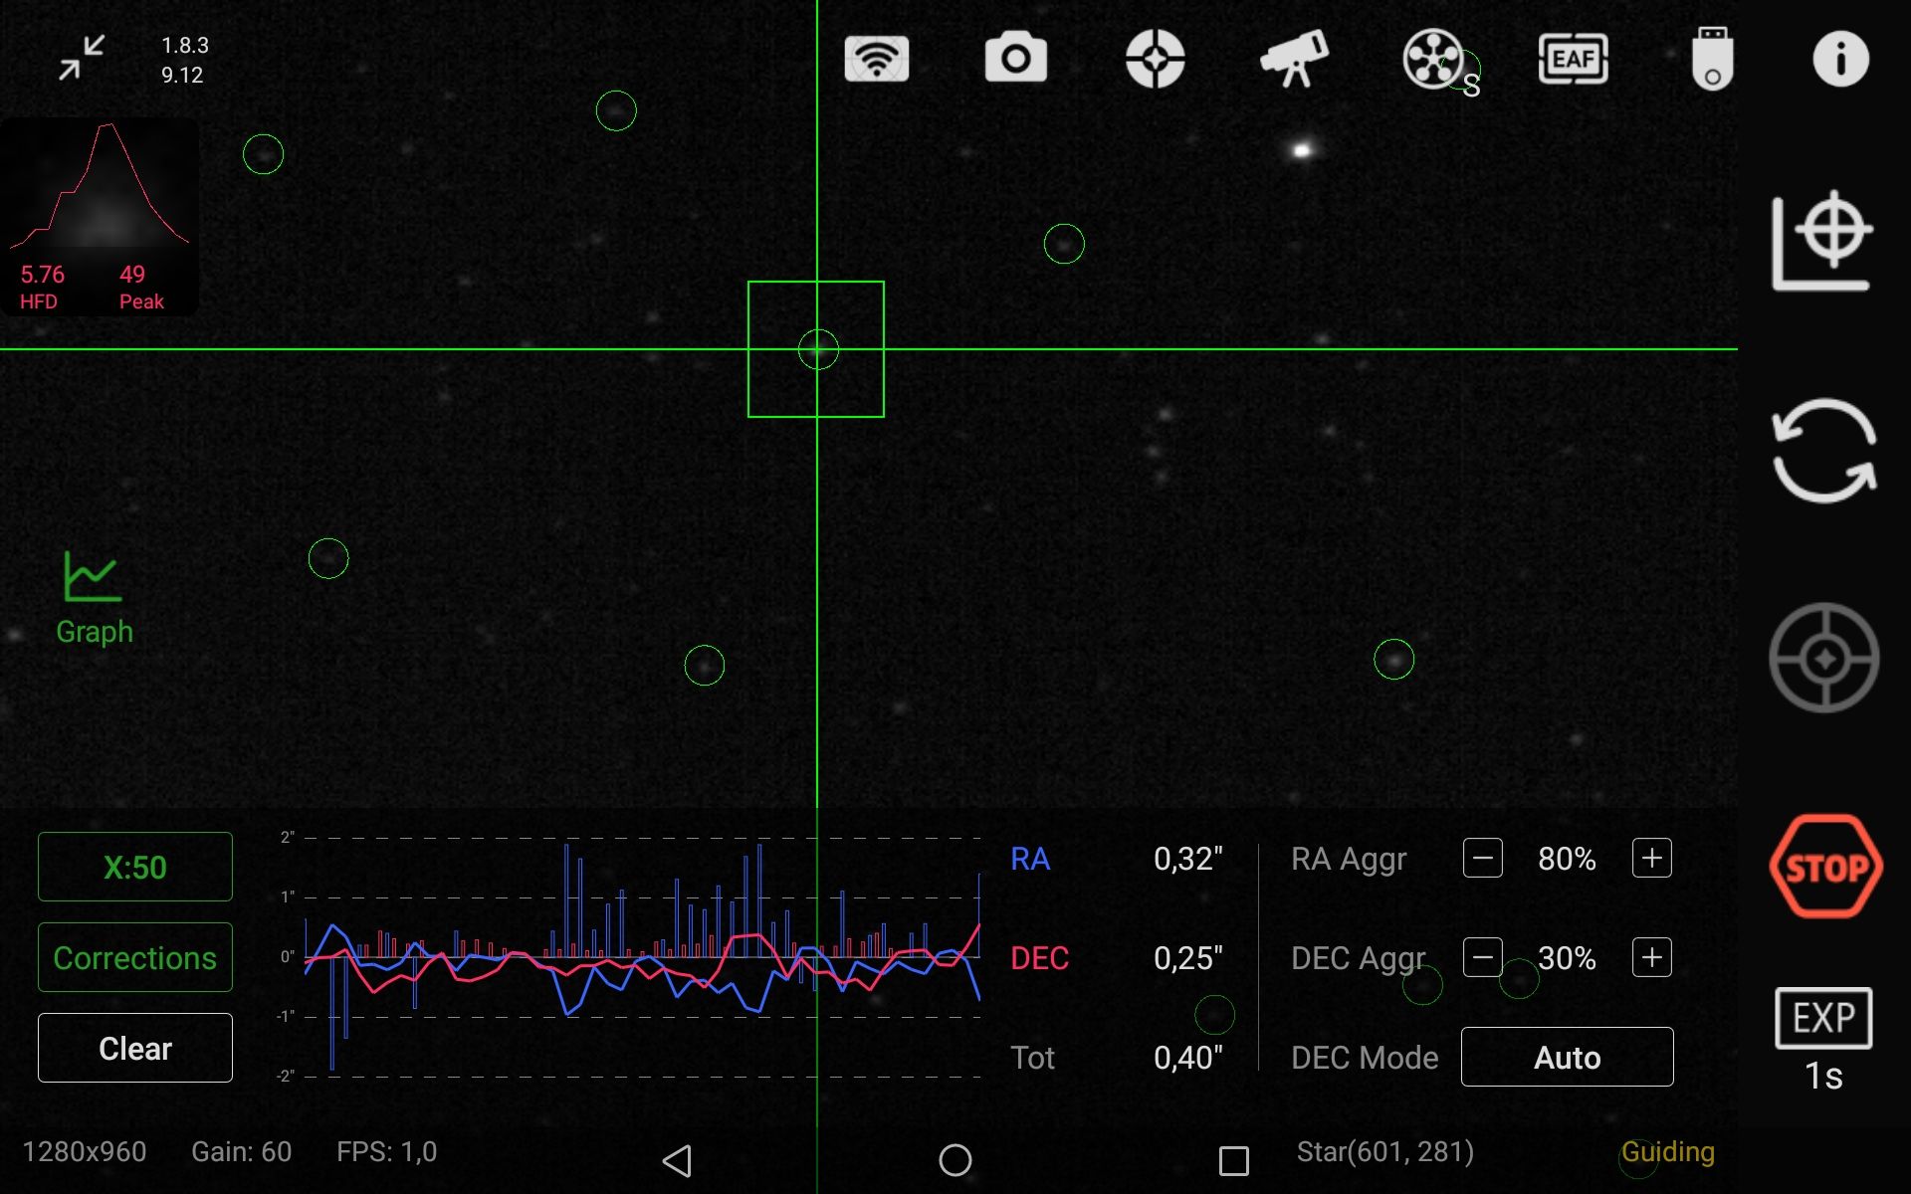
Task: Tap the Android home navigation button
Action: click(955, 1160)
